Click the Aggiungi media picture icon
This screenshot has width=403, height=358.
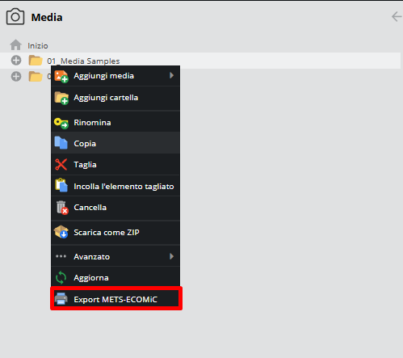coord(61,76)
